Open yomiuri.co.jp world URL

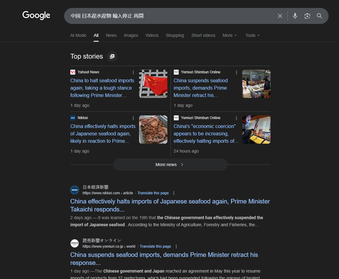[x=109, y=246]
